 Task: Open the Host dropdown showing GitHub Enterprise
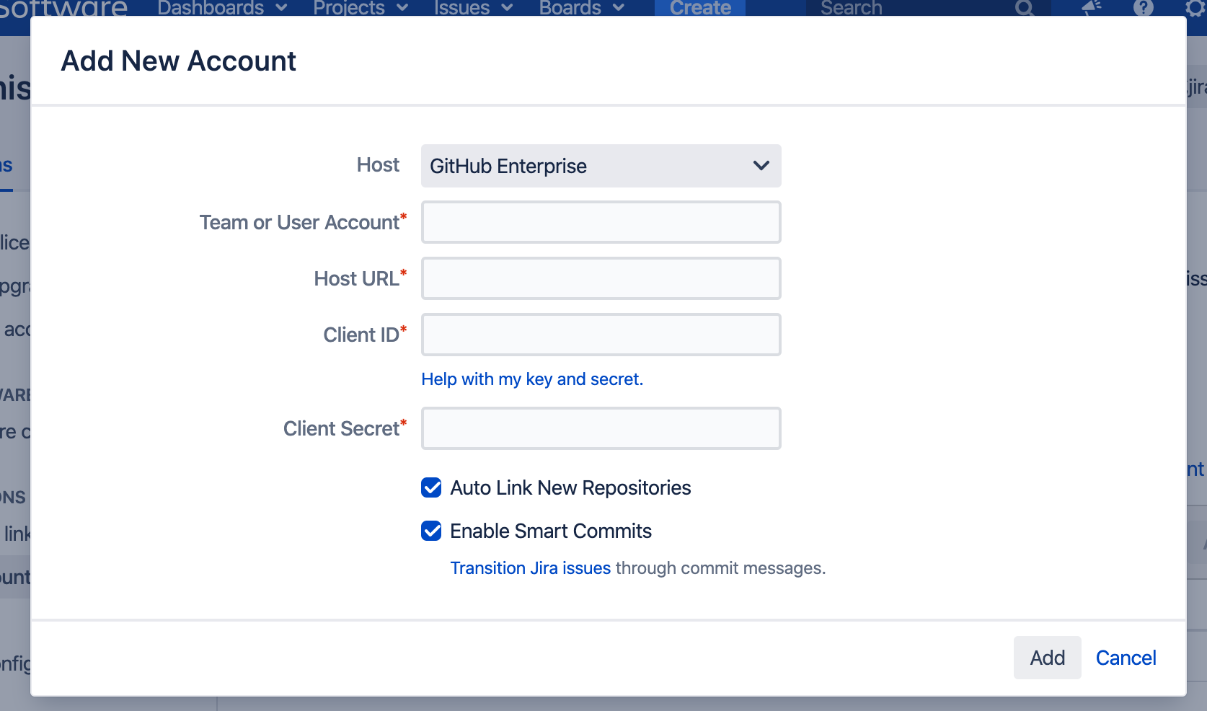click(x=601, y=166)
